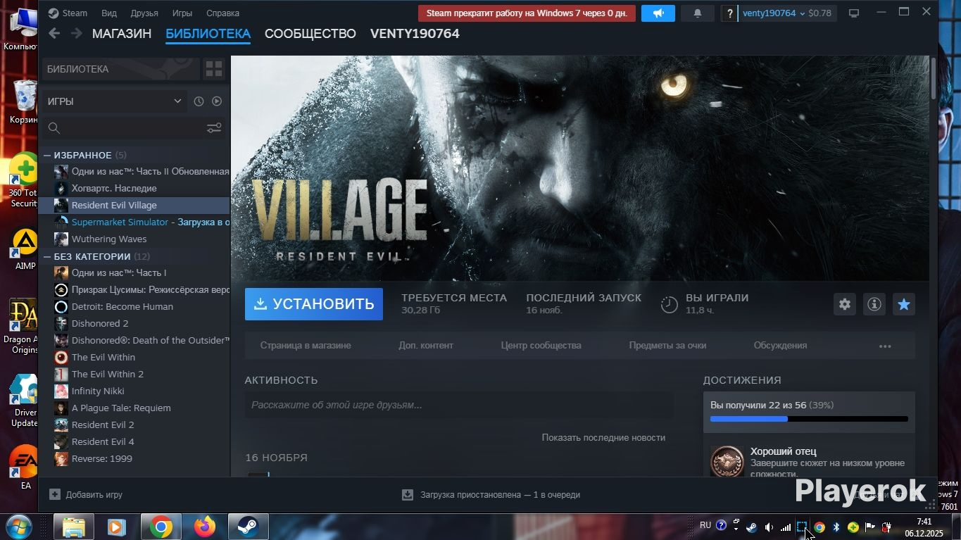Open the question mark help button
961x540 pixels.
[730, 13]
